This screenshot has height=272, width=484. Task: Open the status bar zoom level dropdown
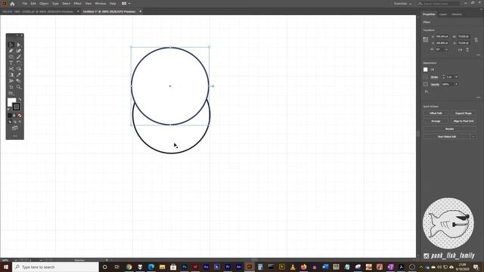(x=16, y=260)
